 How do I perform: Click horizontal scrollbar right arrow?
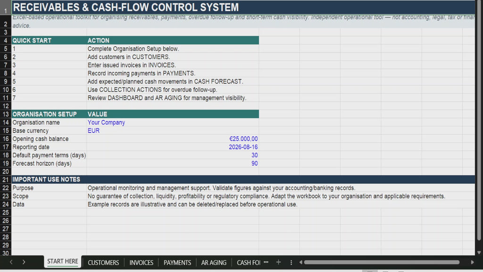[472, 263]
